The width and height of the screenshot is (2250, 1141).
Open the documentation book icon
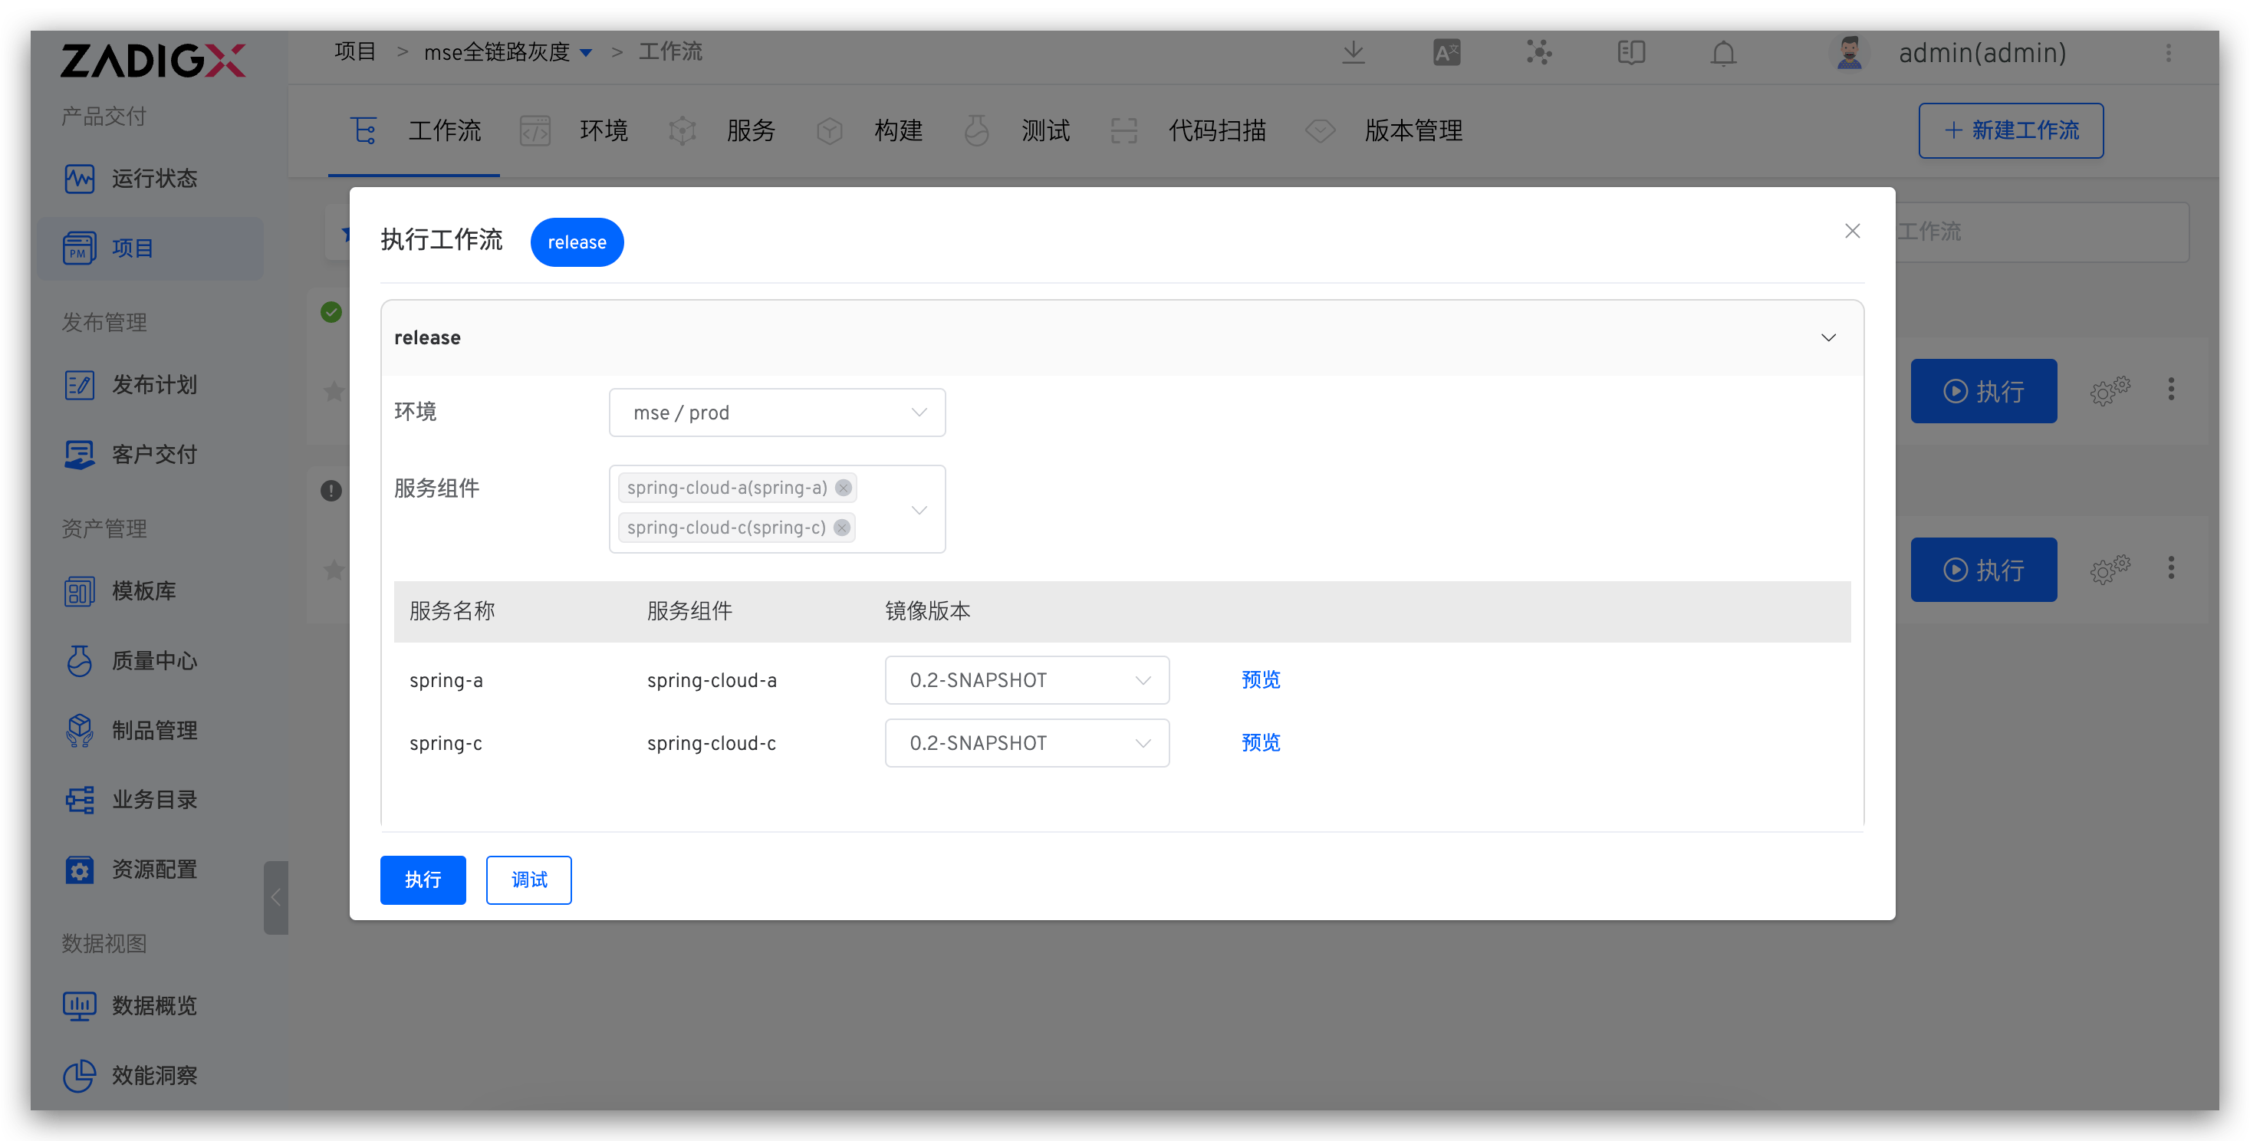click(x=1630, y=52)
